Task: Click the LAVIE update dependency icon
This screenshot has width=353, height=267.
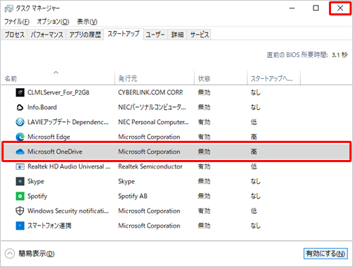Action: coord(20,122)
